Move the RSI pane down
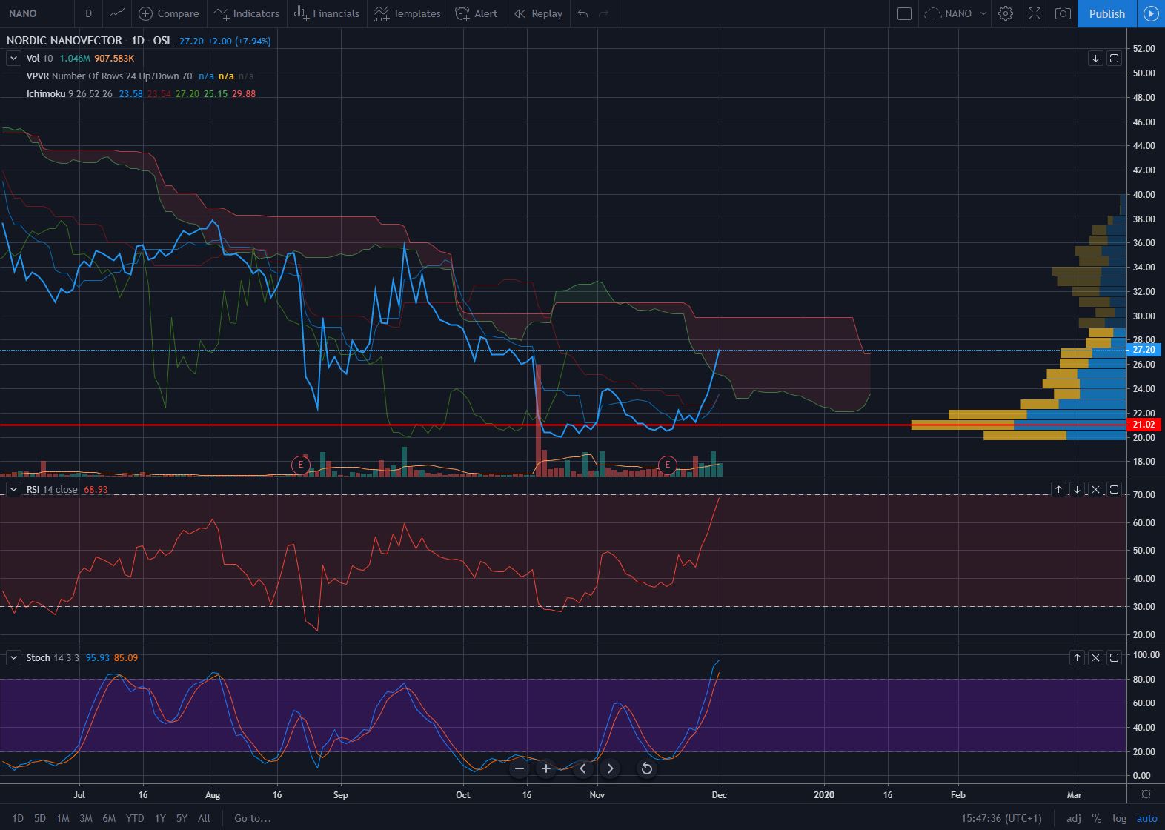This screenshot has height=830, width=1165. [1077, 489]
